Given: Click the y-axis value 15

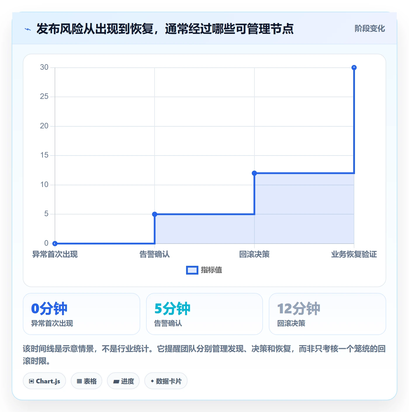Looking at the screenshot, I should [x=44, y=155].
